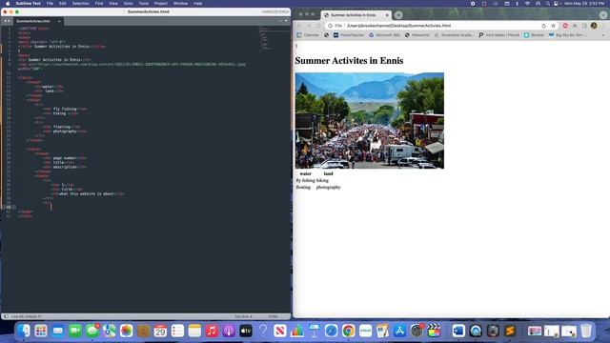Launch FaceTime from the Dock
The width and height of the screenshot is (610, 343).
(x=75, y=331)
